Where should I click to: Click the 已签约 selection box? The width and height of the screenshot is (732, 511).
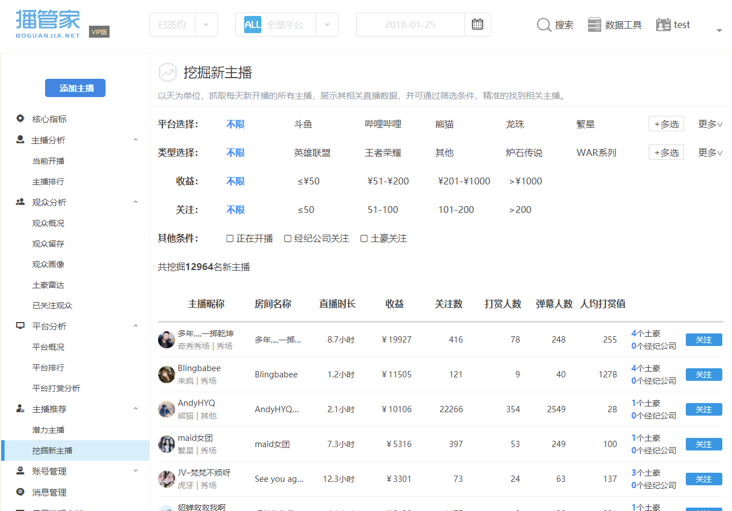coord(172,25)
